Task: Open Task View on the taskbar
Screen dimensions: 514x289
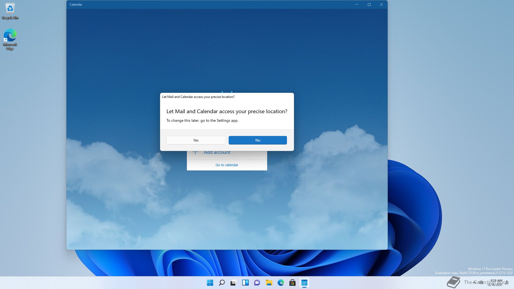Action: click(x=233, y=283)
